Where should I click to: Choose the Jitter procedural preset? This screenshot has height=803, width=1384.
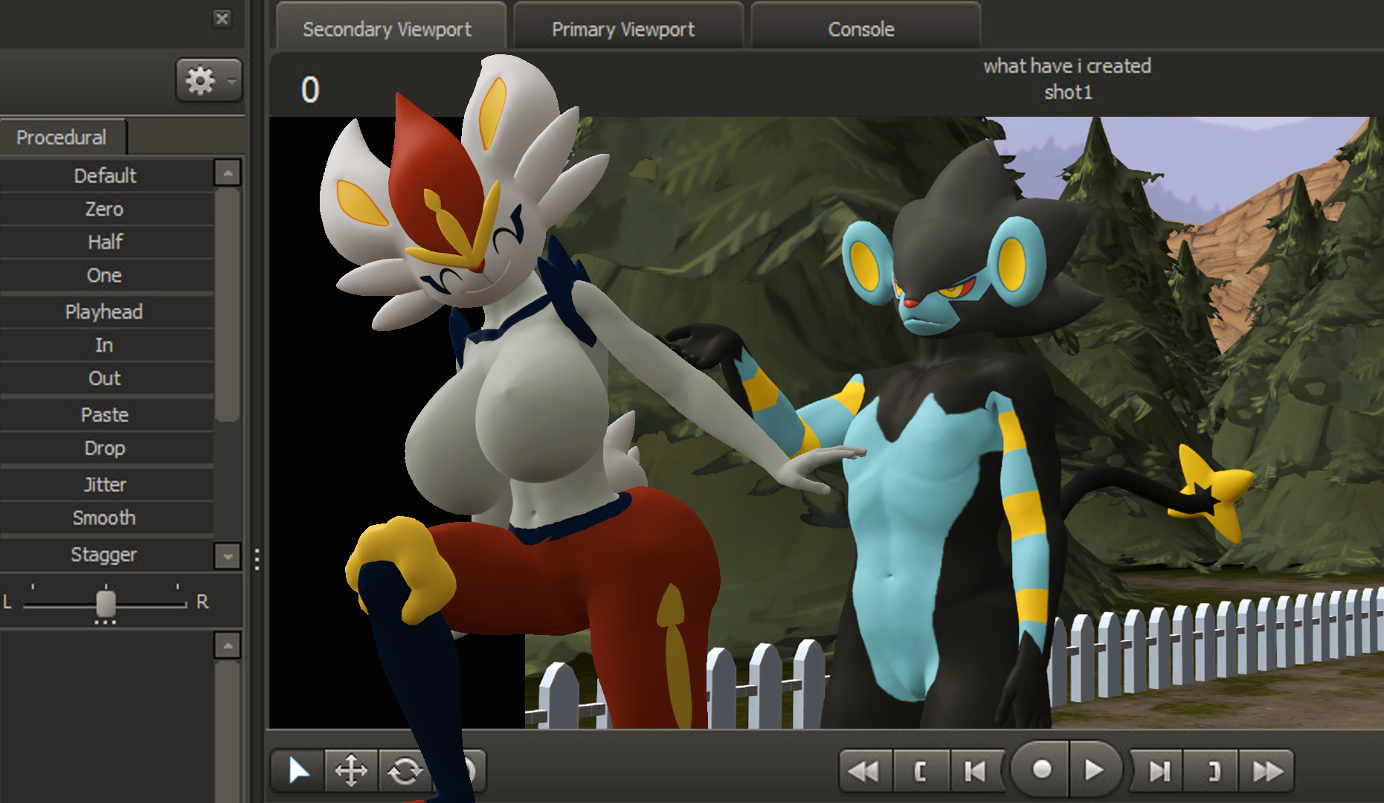point(106,484)
